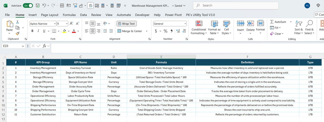Open Find & Select menu
This screenshot has height=122, width=324.
[x=309, y=28]
